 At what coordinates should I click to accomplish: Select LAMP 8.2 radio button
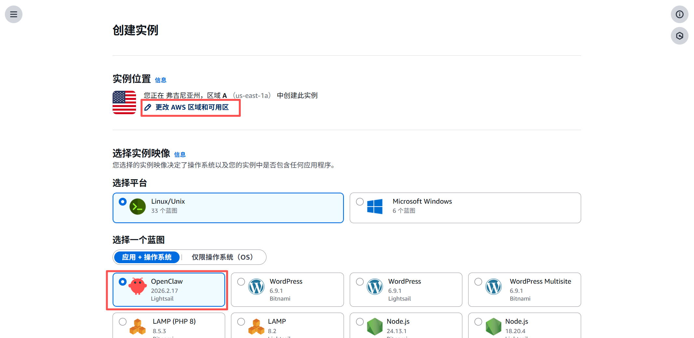click(x=241, y=322)
